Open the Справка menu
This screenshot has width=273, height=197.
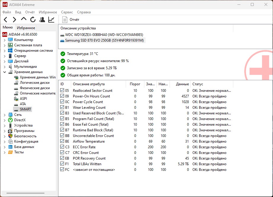(84, 12)
